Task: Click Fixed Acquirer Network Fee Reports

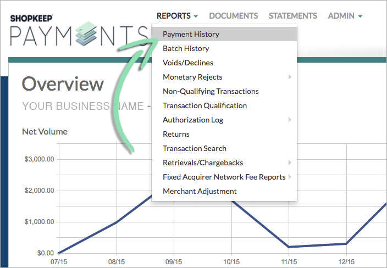Action: [x=224, y=177]
